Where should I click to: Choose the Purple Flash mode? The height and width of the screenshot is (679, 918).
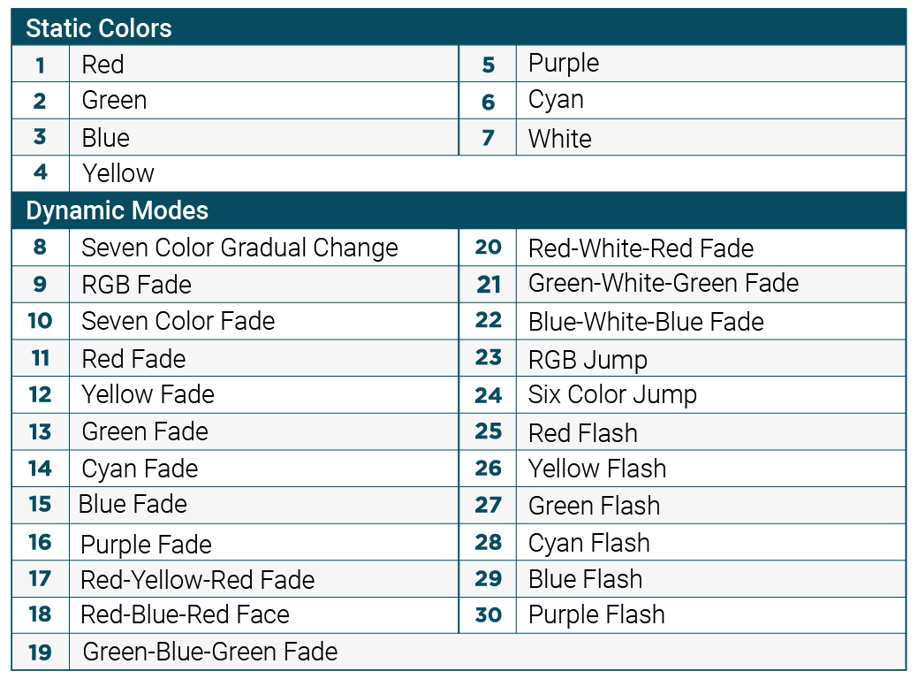(x=596, y=615)
